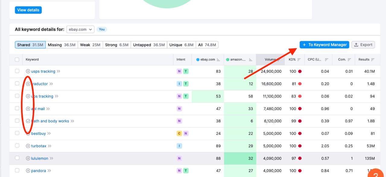The image size is (386, 177).
Task: Click volume value 16,600,000
Action: 271,84
